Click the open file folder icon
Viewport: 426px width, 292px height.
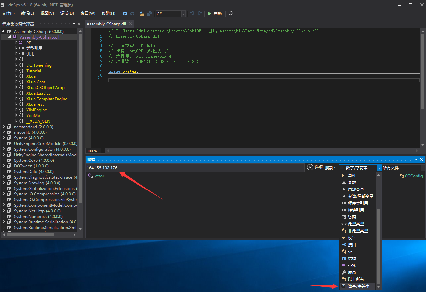[142, 14]
